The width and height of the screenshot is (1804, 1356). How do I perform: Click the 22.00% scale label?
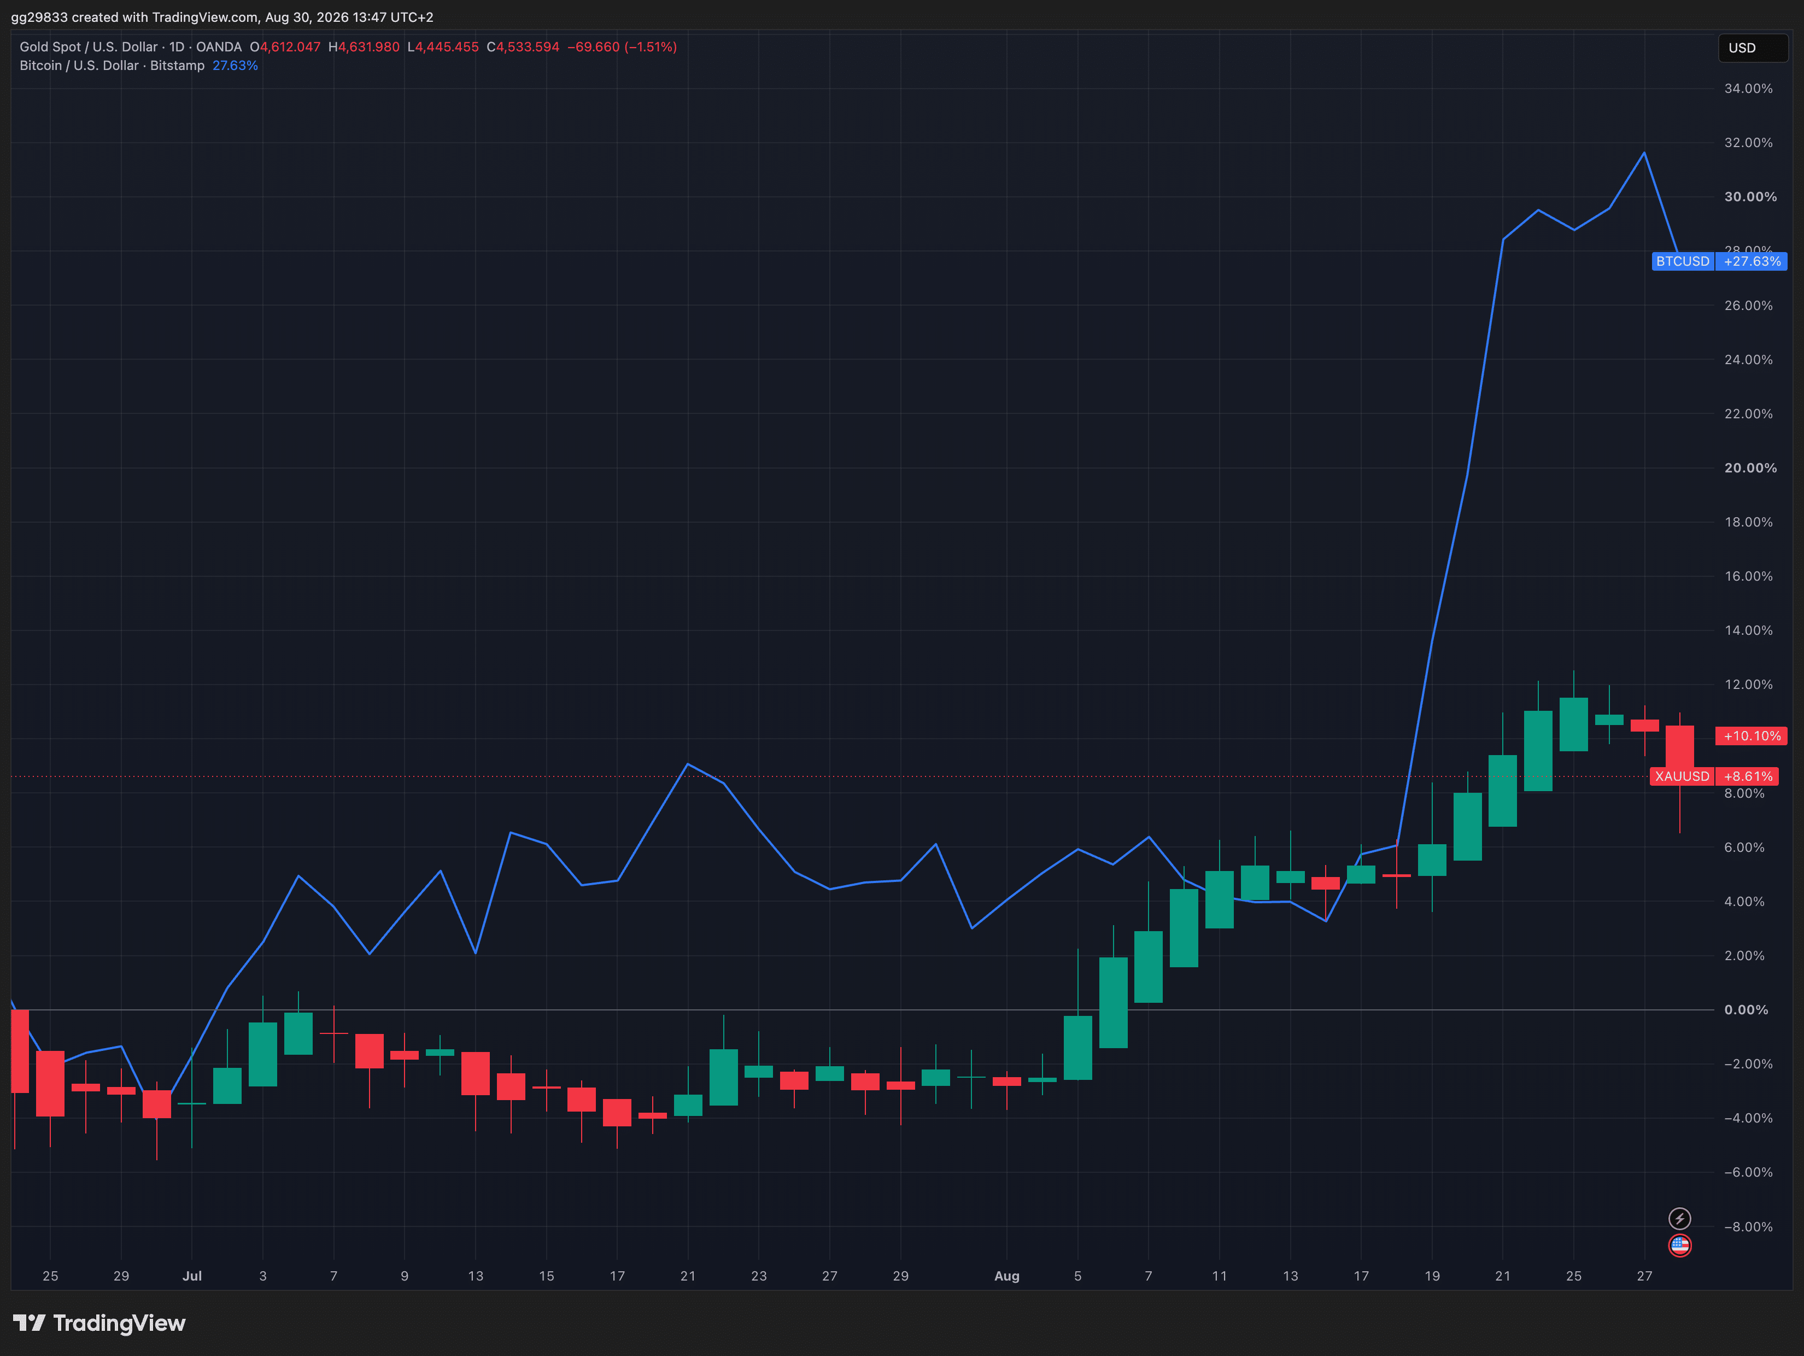coord(1749,414)
